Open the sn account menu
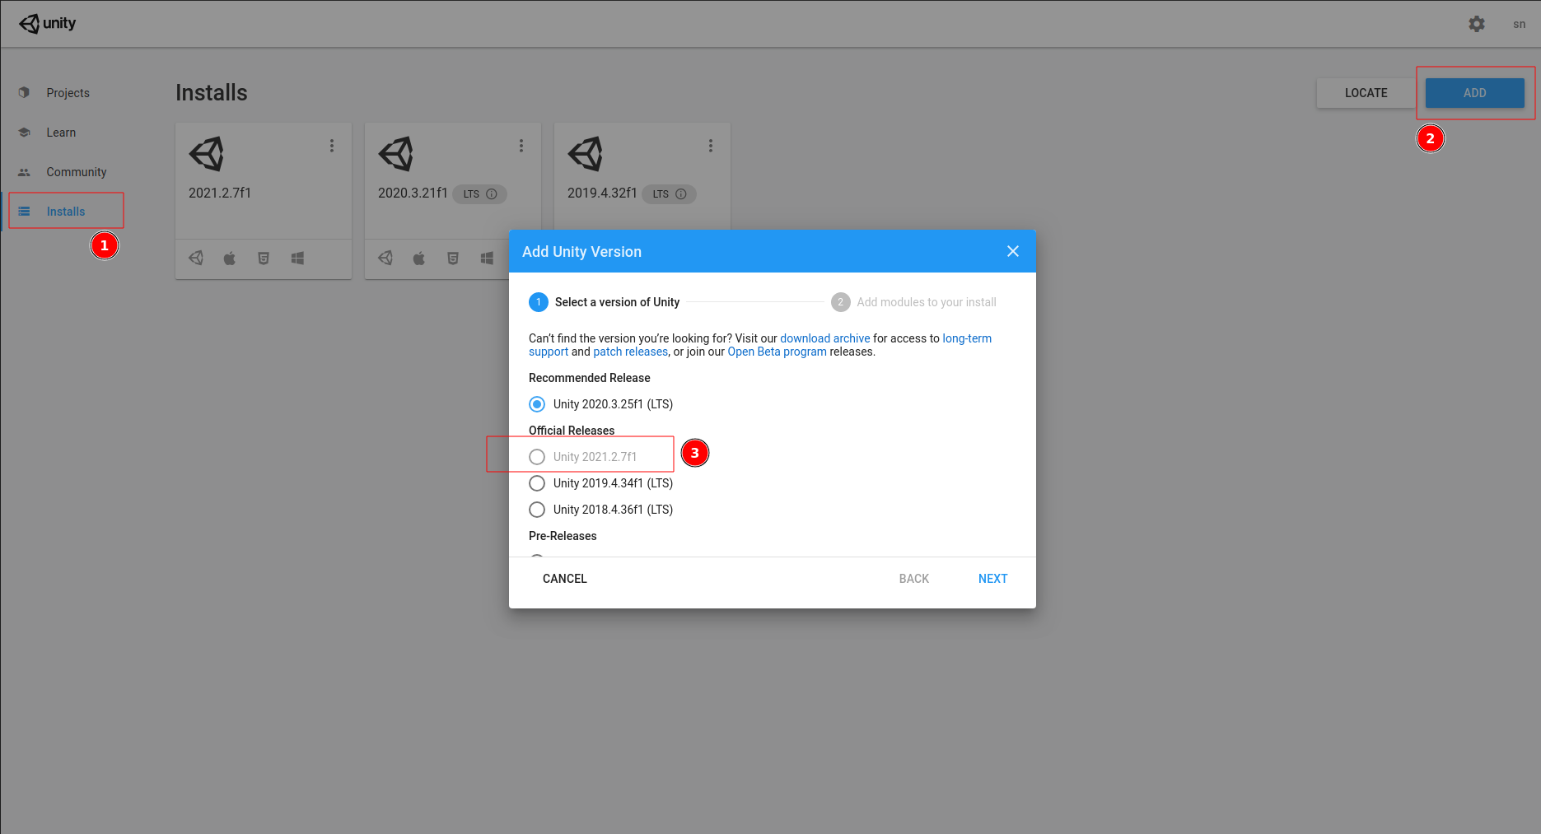This screenshot has height=834, width=1541. [x=1519, y=24]
